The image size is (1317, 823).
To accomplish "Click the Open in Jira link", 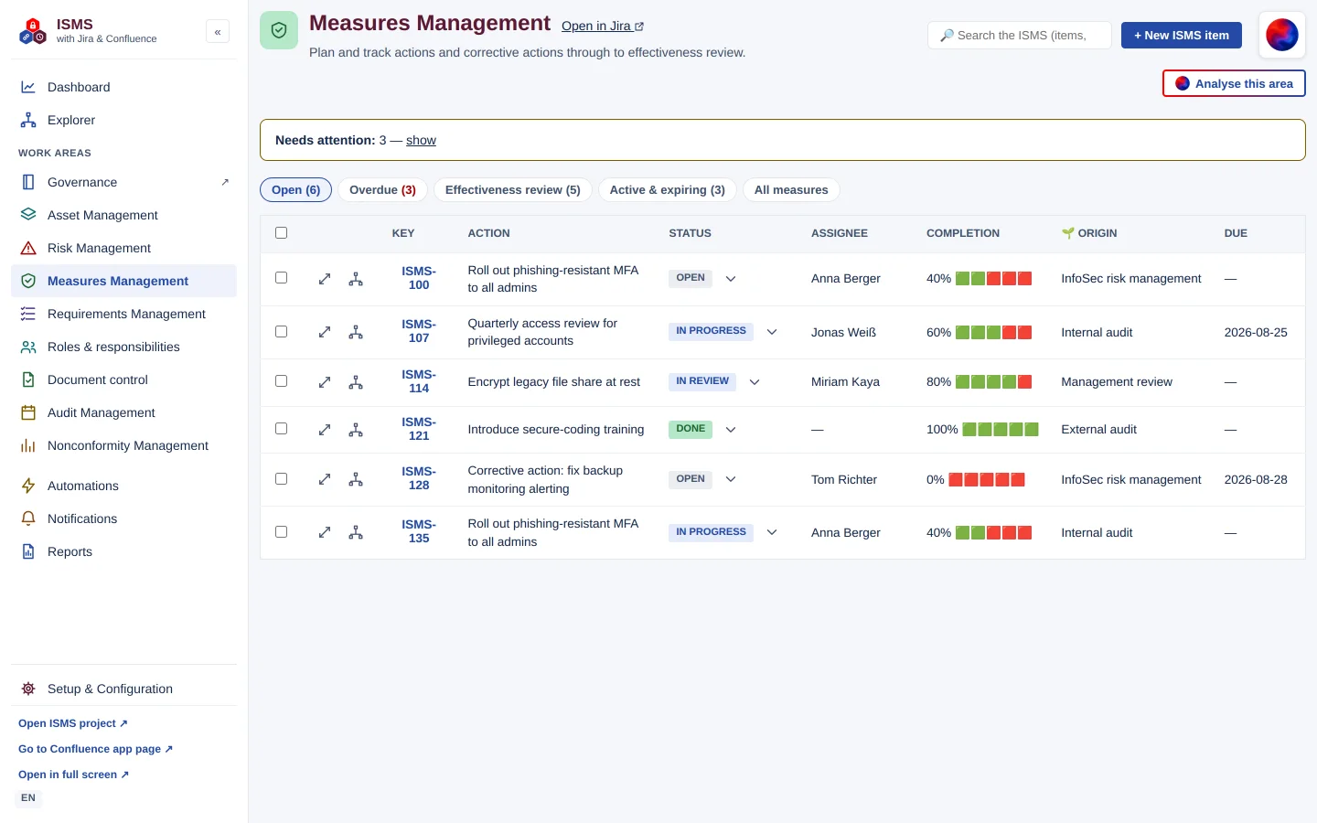I will [603, 26].
